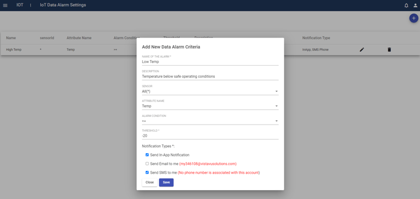Screen dimensions: 420x199
Task: Click the Save button
Action: point(166,182)
